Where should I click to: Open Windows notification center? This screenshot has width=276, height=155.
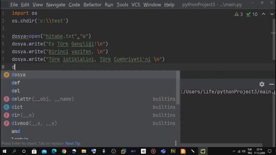(x=270, y=151)
